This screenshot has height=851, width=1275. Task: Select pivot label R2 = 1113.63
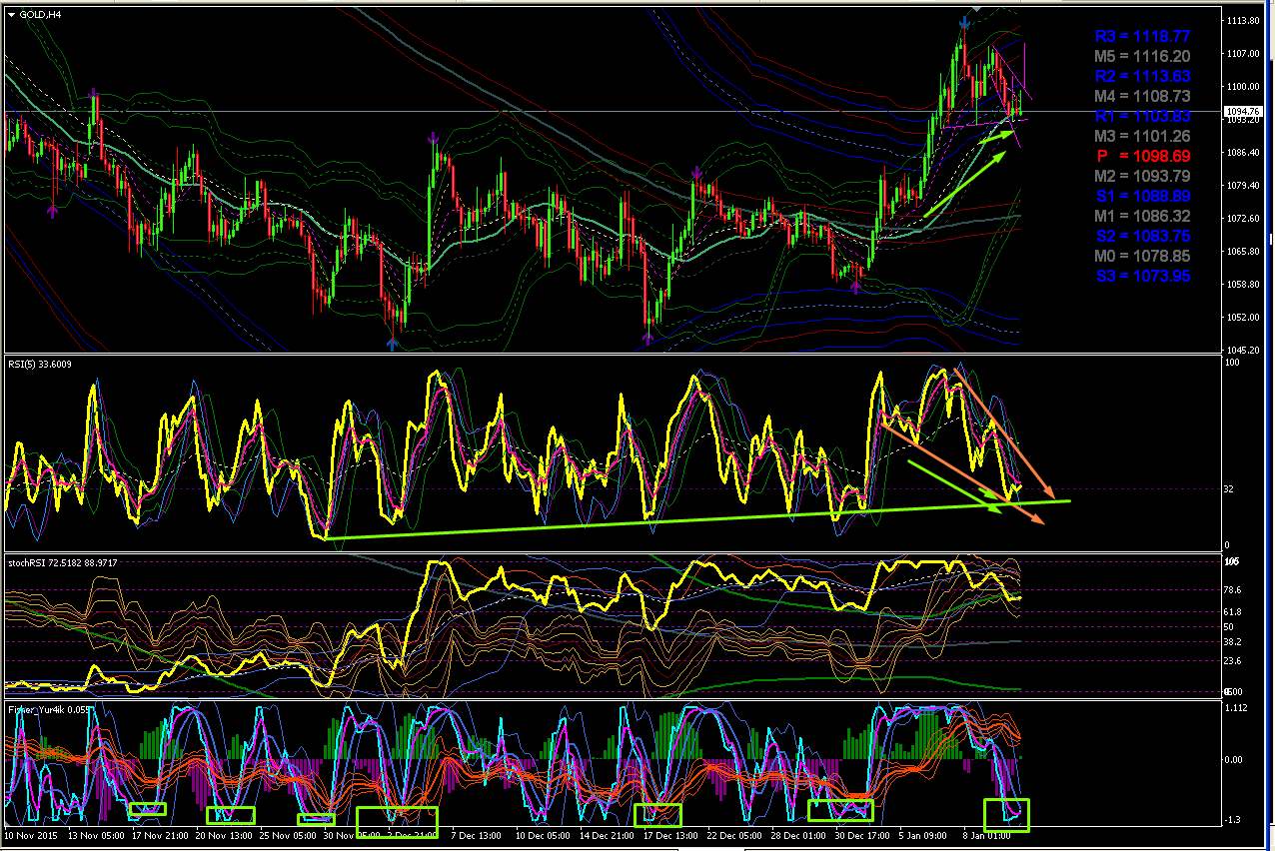tap(1142, 76)
